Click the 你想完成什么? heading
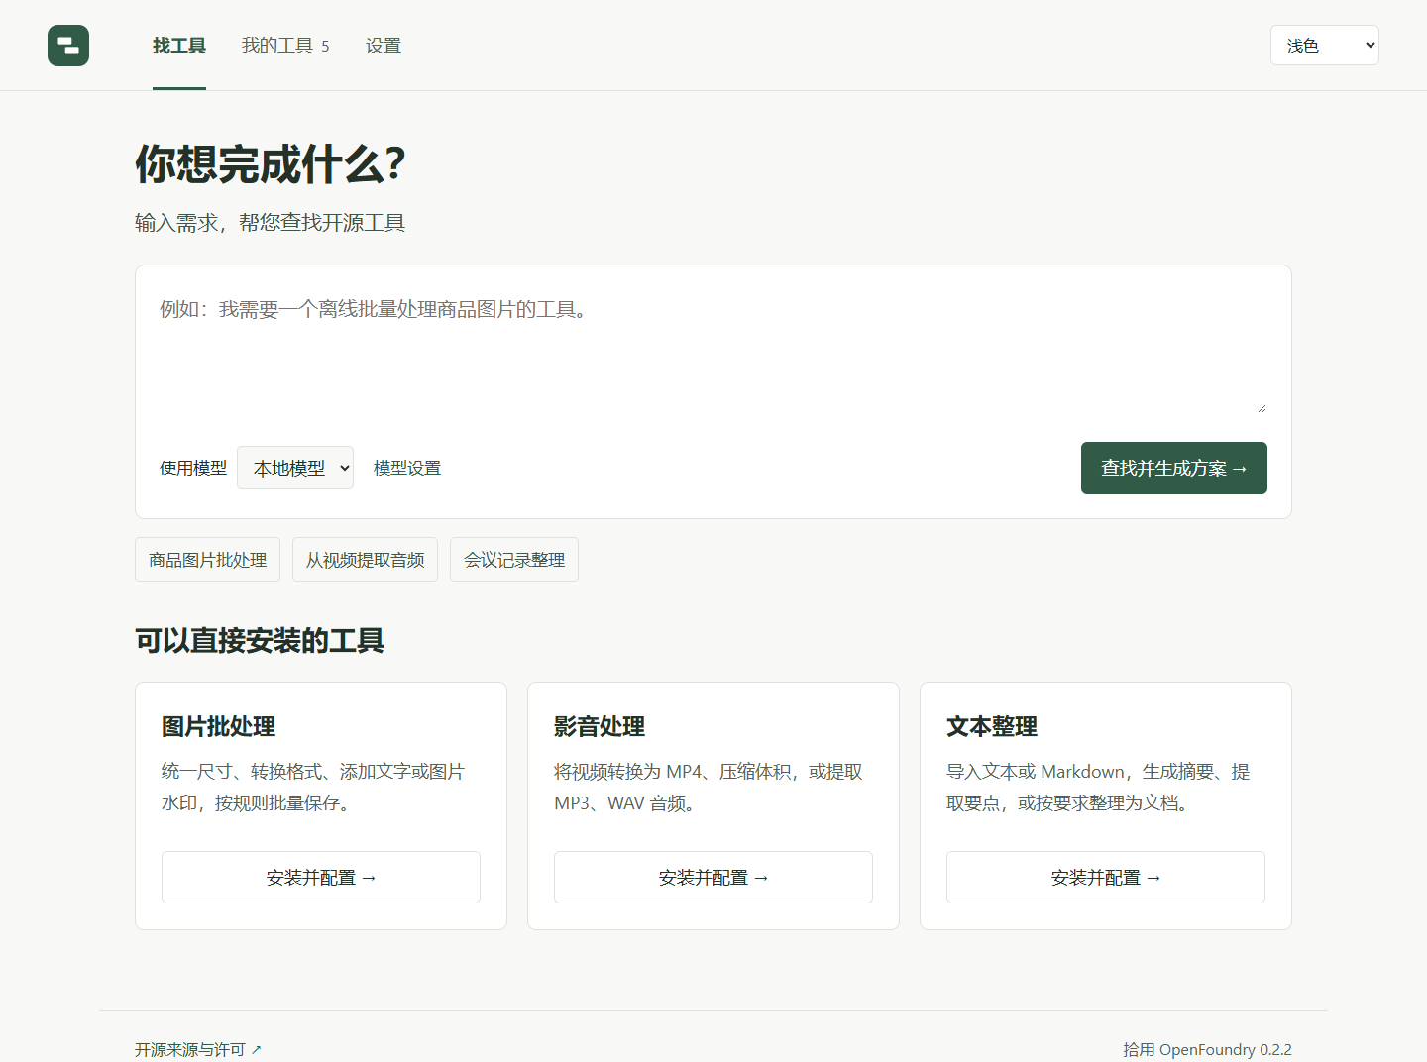1427x1062 pixels. coord(271,164)
